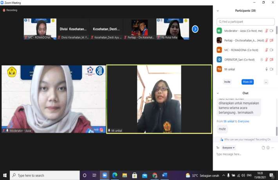Screen dimensions: 278x180
Task: Open the emoji picker in chat
Action: 268,148
